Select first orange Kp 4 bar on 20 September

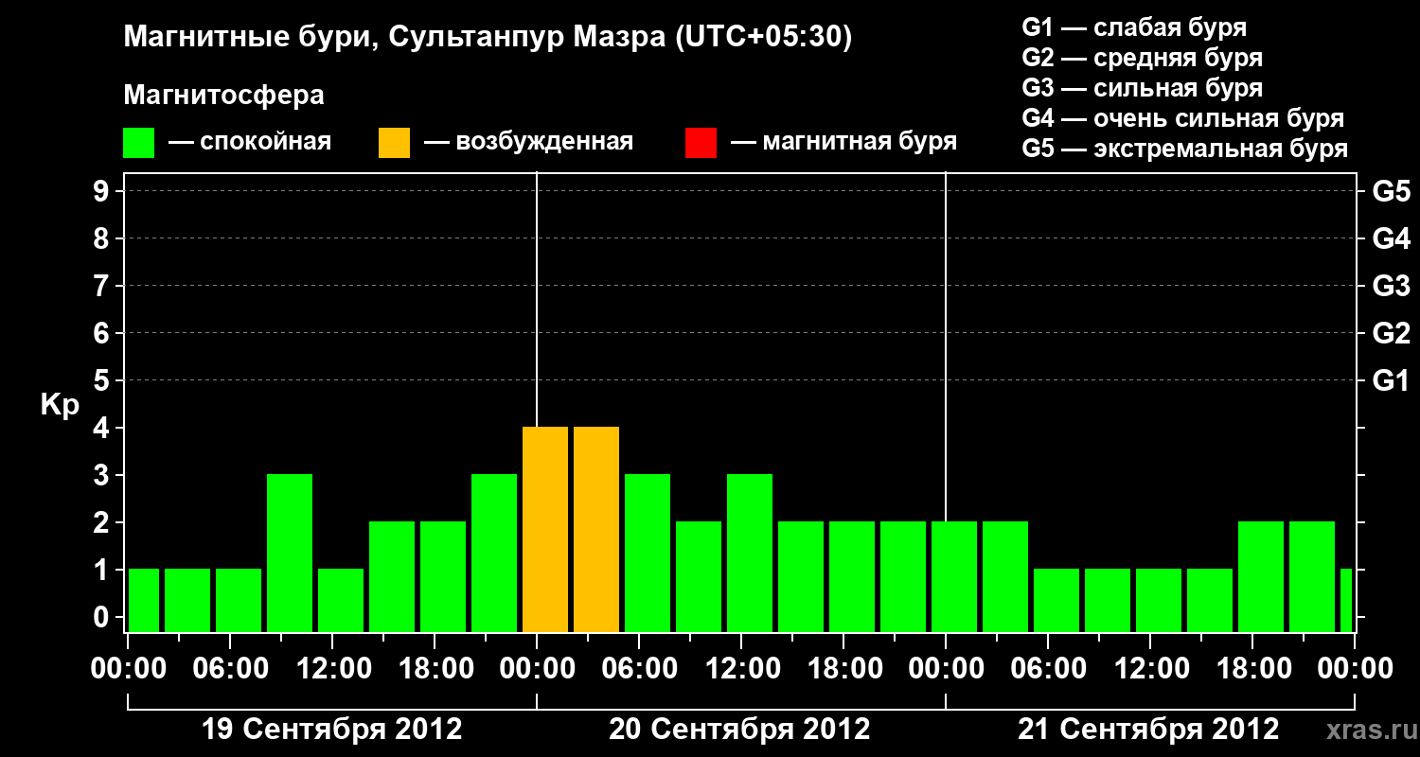(x=545, y=529)
